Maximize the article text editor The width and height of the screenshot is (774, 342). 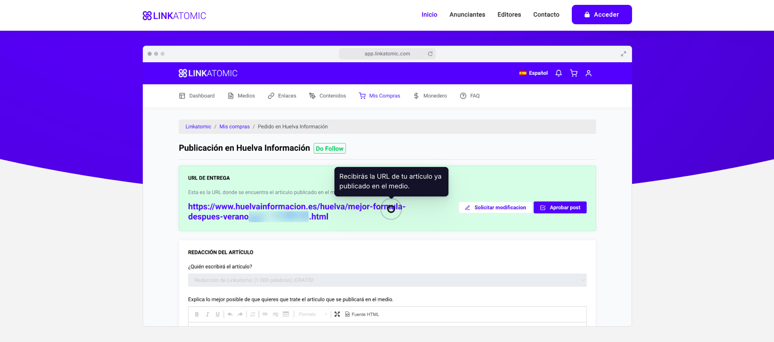(337, 314)
